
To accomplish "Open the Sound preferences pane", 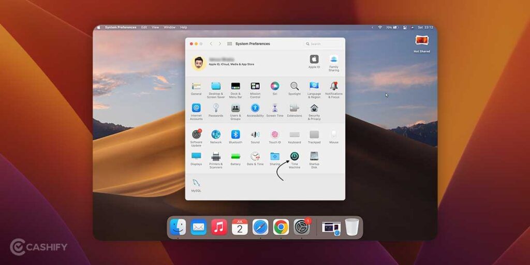I will coord(255,137).
